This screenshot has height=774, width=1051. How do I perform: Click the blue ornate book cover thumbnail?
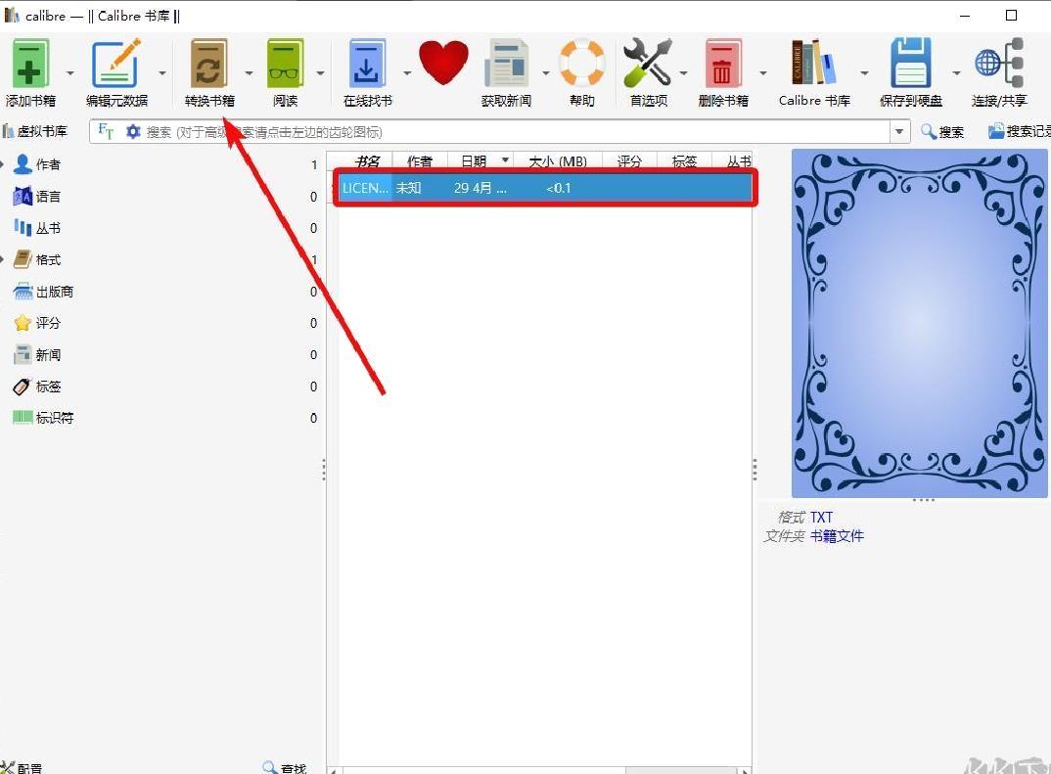(919, 323)
